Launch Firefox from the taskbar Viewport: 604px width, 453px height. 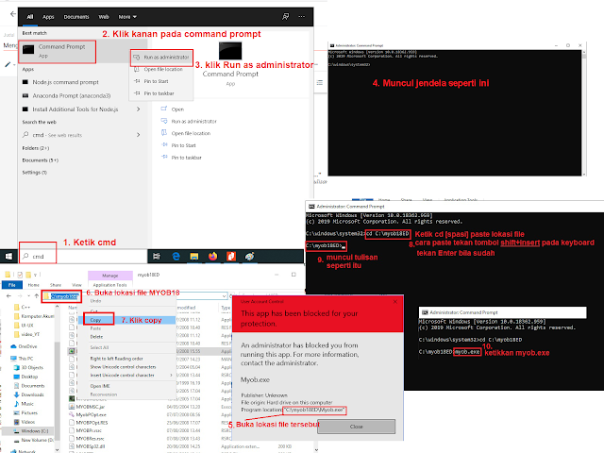click(212, 256)
